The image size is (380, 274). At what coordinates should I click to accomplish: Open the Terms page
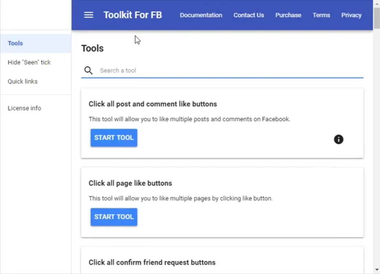(321, 15)
